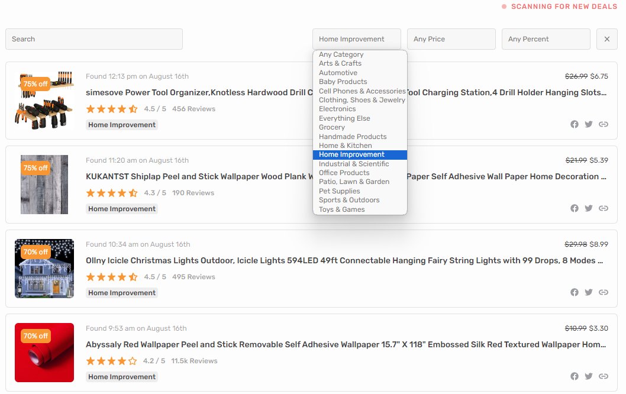The image size is (626, 394).
Task: Choose Everything Else category
Action: 360,118
